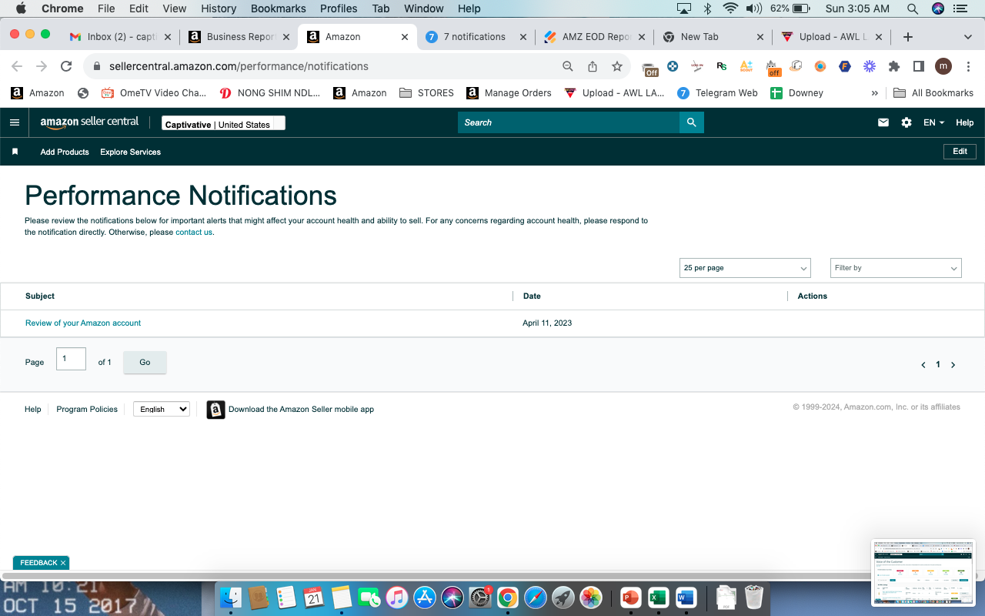Switch to the Business Reports tab

tap(239, 37)
